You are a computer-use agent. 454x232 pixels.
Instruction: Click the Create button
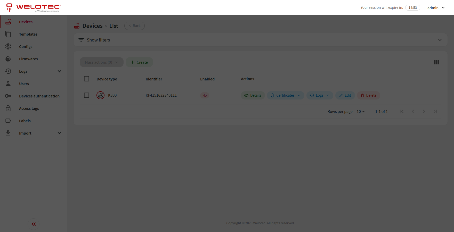(139, 62)
